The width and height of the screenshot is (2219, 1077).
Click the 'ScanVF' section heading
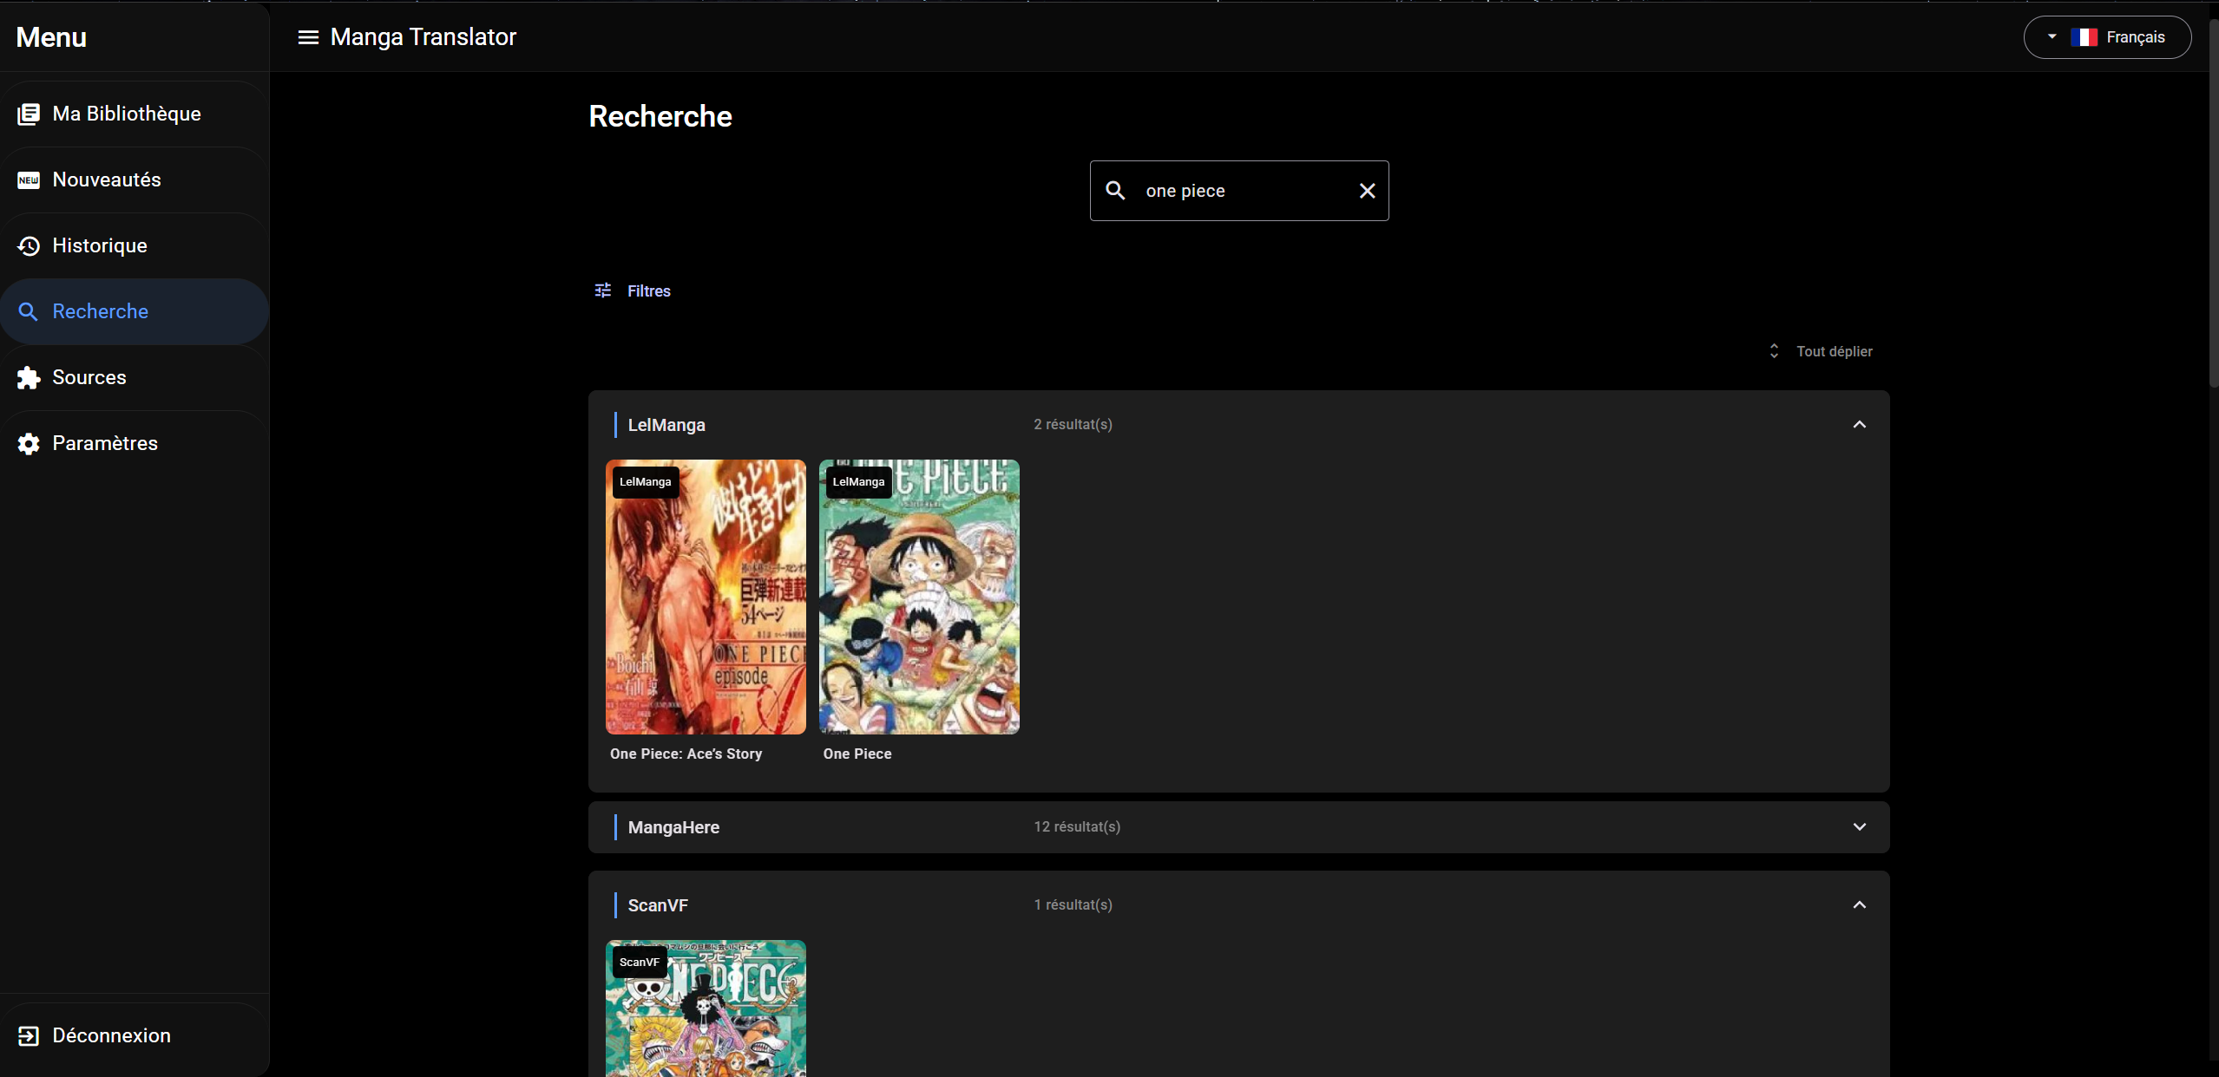(x=658, y=905)
